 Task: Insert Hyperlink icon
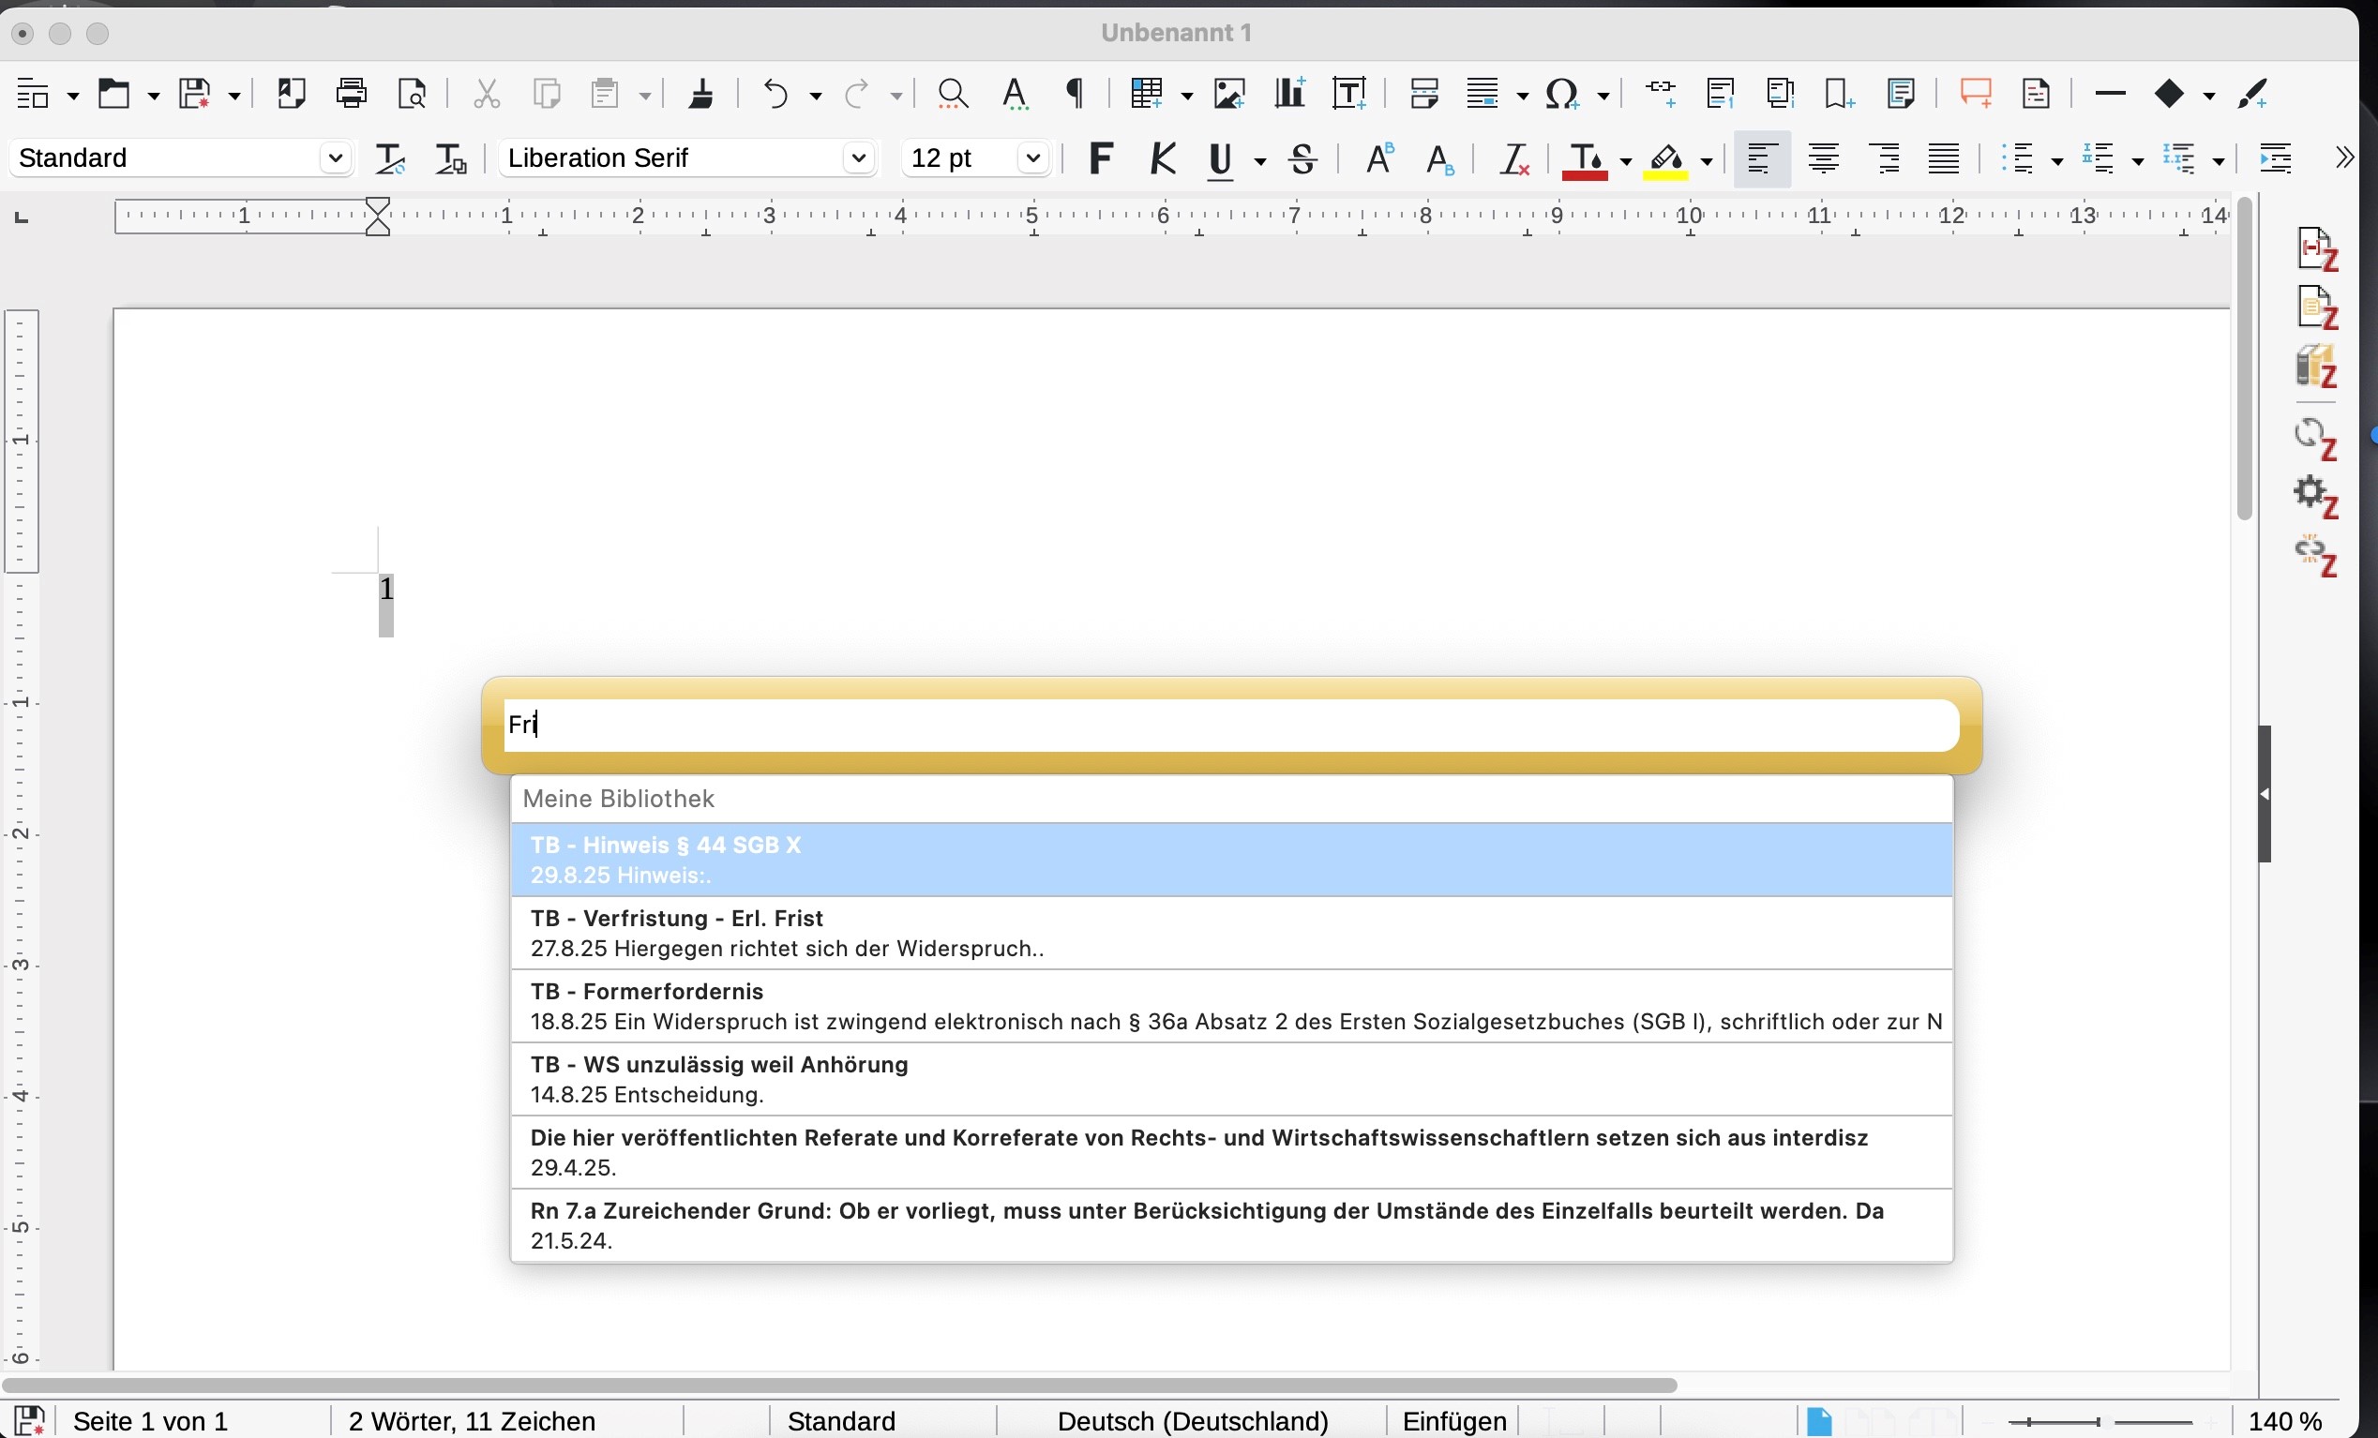point(1660,94)
